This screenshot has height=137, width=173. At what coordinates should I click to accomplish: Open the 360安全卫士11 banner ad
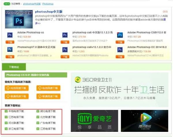[120, 90]
